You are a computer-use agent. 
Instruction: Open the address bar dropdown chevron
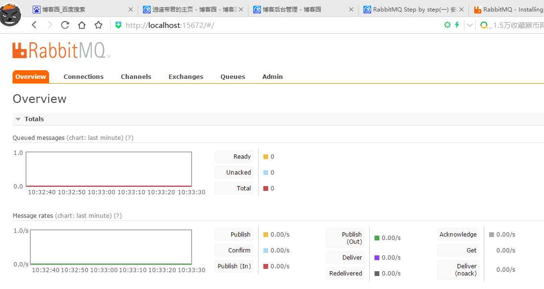coord(470,25)
